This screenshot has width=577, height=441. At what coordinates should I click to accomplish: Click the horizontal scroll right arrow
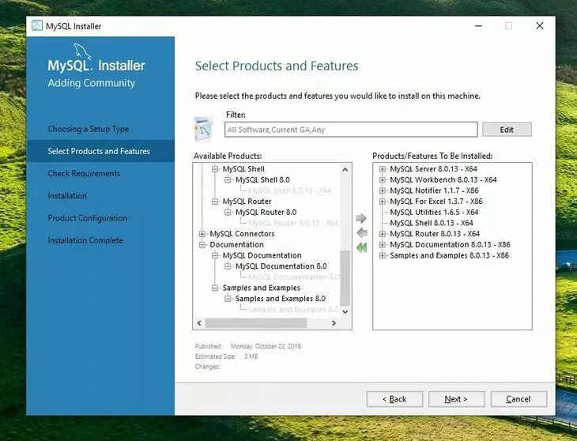(x=334, y=323)
